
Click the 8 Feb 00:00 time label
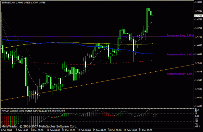click(x=37, y=130)
